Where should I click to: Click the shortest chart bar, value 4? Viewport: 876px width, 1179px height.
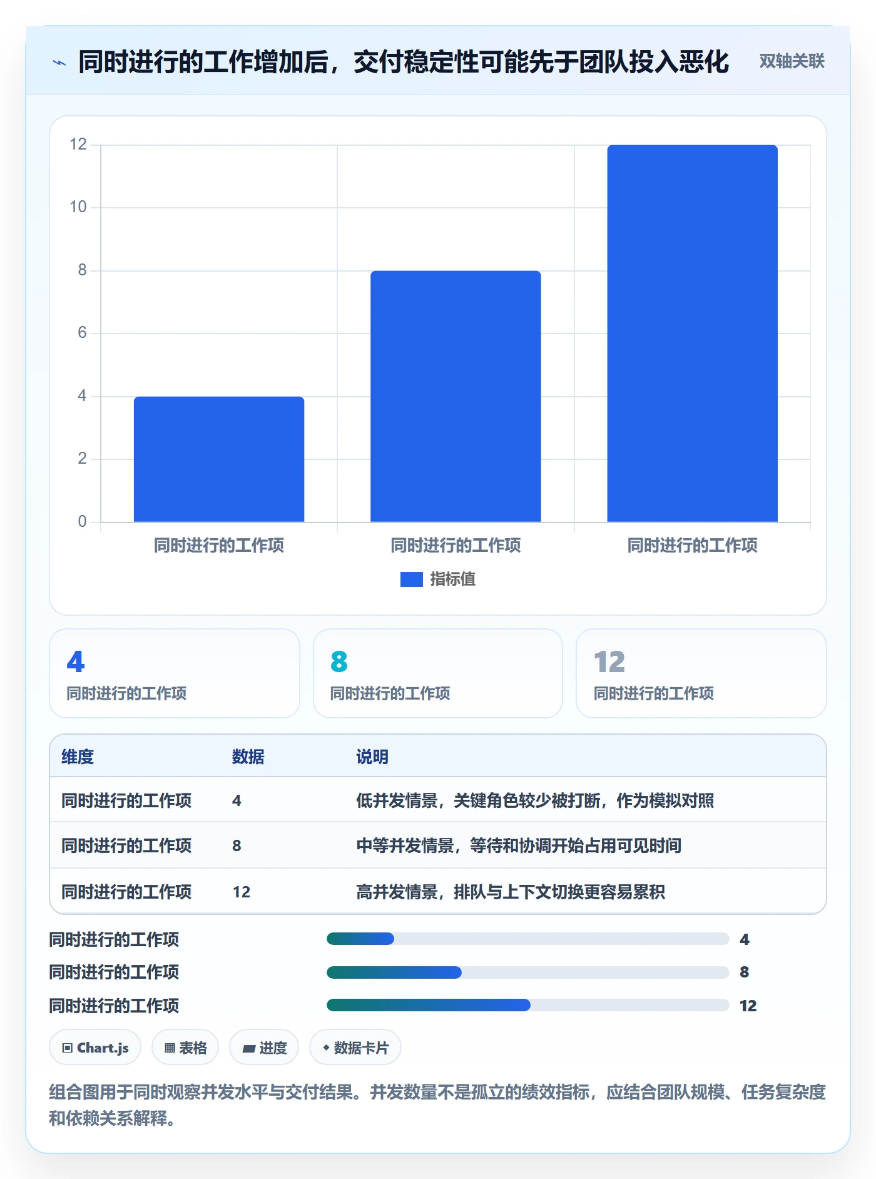(219, 459)
